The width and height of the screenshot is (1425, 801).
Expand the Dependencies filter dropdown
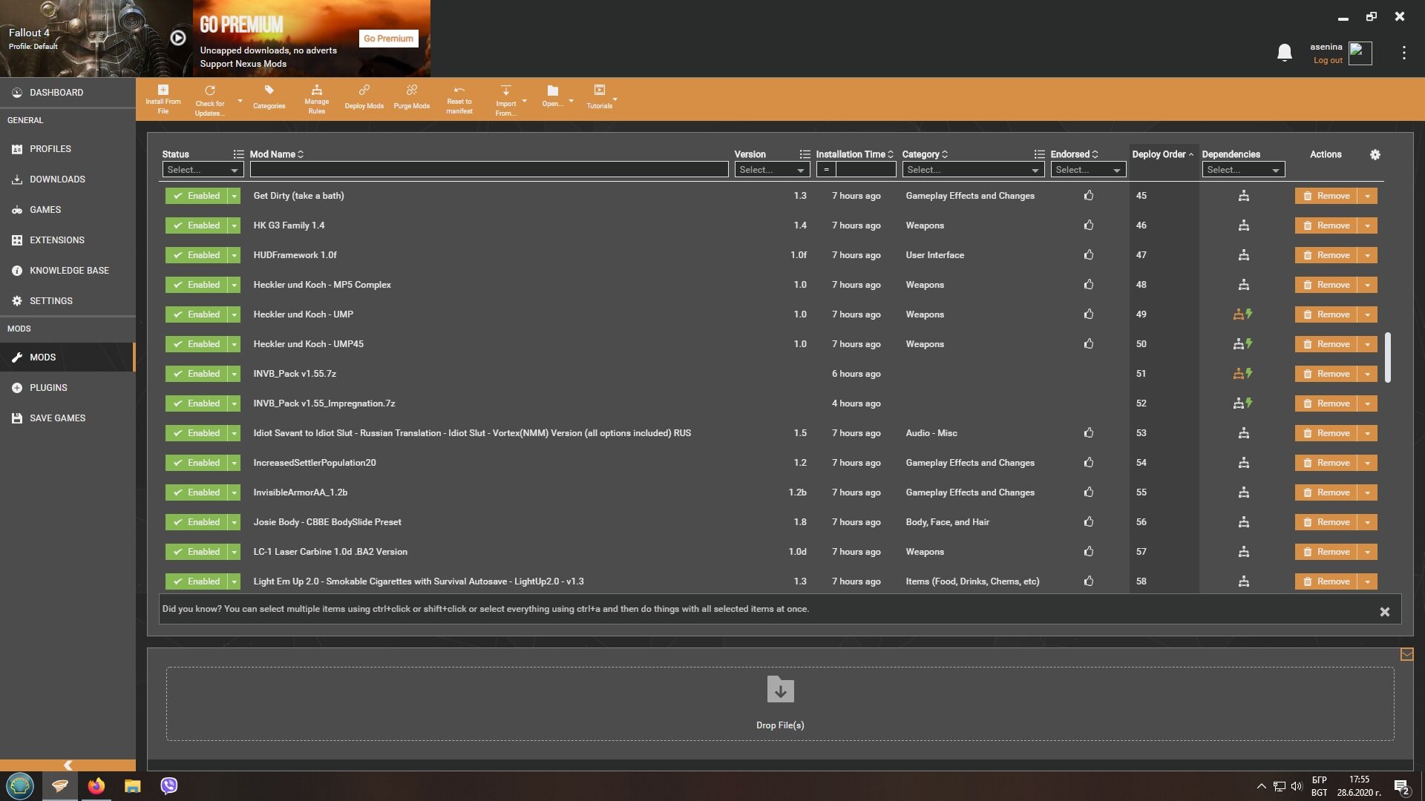coord(1243,170)
